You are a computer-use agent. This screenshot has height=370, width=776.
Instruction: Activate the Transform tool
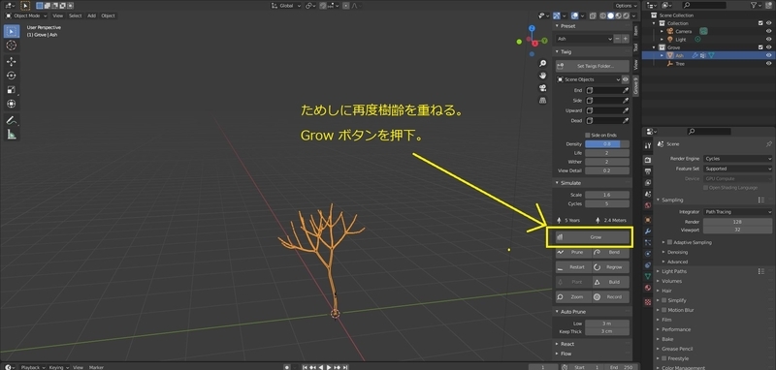11,104
